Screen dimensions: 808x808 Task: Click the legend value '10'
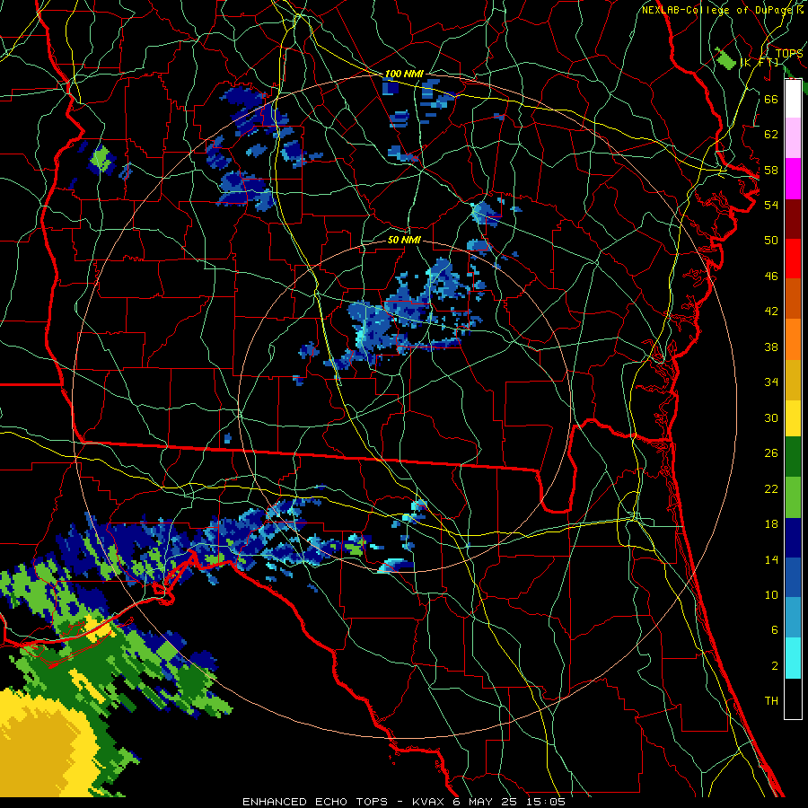[x=771, y=595]
